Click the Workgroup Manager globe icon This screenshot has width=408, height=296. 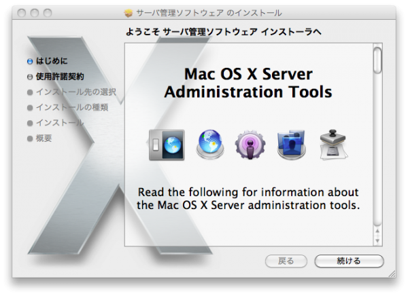click(210, 144)
